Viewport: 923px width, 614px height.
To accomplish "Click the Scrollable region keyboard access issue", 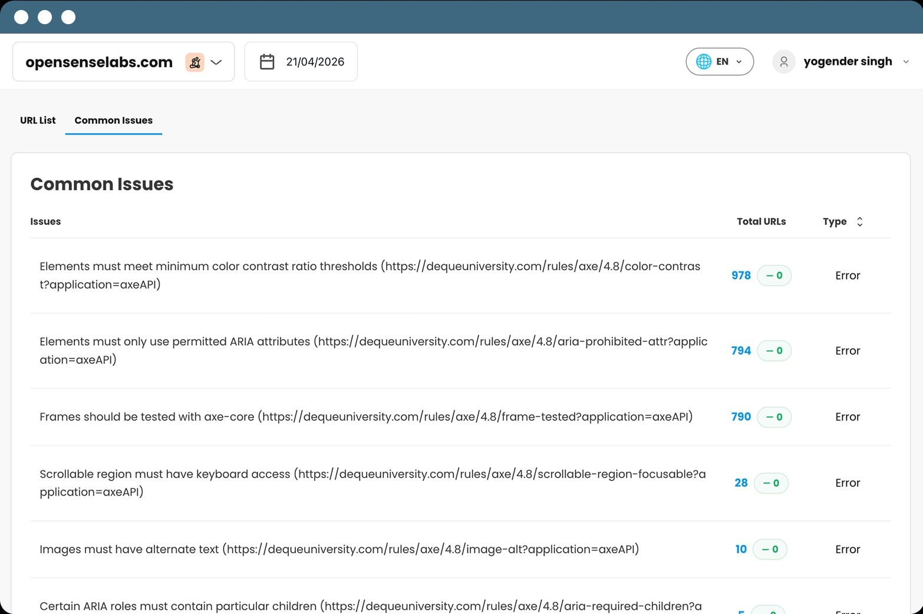I will (373, 483).
